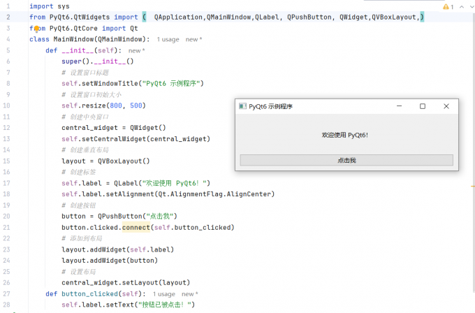Viewport: 475px width, 313px height.
Task: Click the yellow warning indicator icon
Action: 446,7
